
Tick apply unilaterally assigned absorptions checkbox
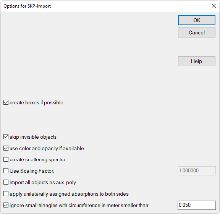6,194
